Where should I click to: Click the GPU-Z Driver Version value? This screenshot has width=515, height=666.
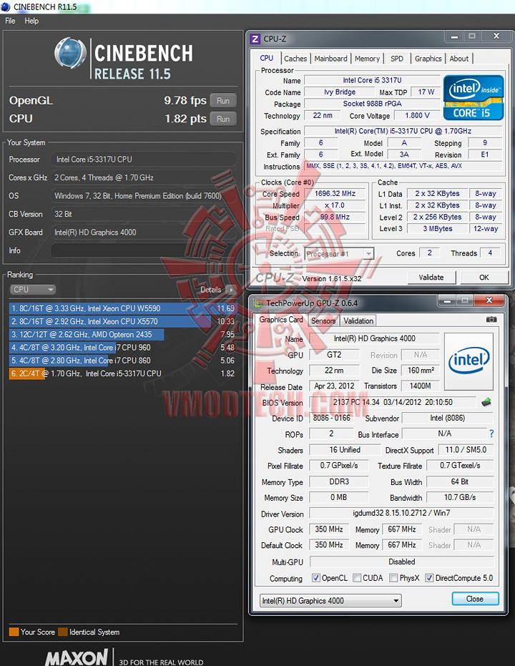point(401,513)
